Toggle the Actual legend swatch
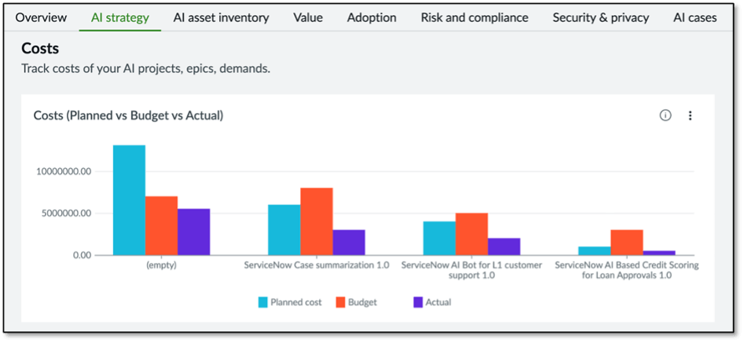The height and width of the screenshot is (343, 744). point(419,302)
